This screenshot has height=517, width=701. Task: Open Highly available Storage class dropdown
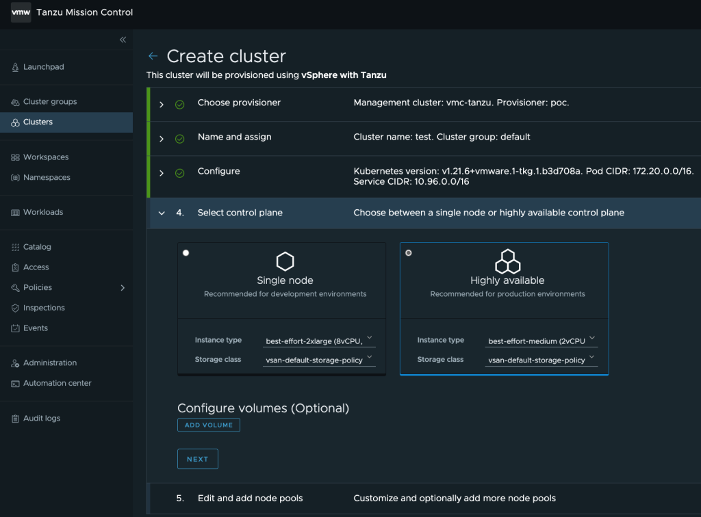pyautogui.click(x=541, y=360)
